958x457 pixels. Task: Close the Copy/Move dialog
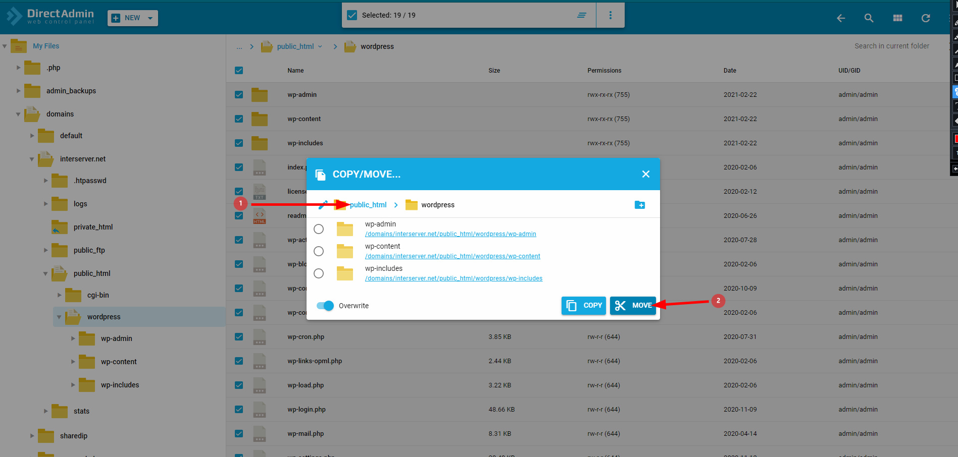[x=646, y=174]
